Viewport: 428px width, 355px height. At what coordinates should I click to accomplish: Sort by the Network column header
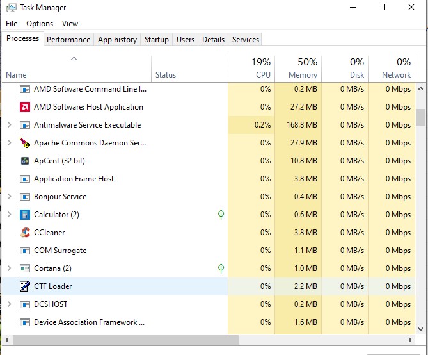tap(392, 69)
